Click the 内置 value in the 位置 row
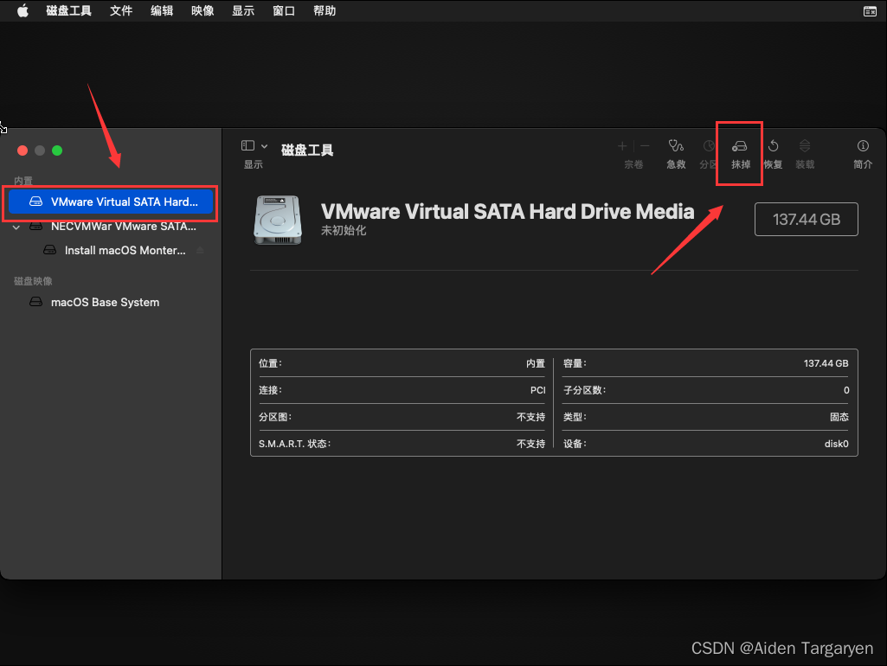Screen dimensions: 887x666 pos(535,363)
